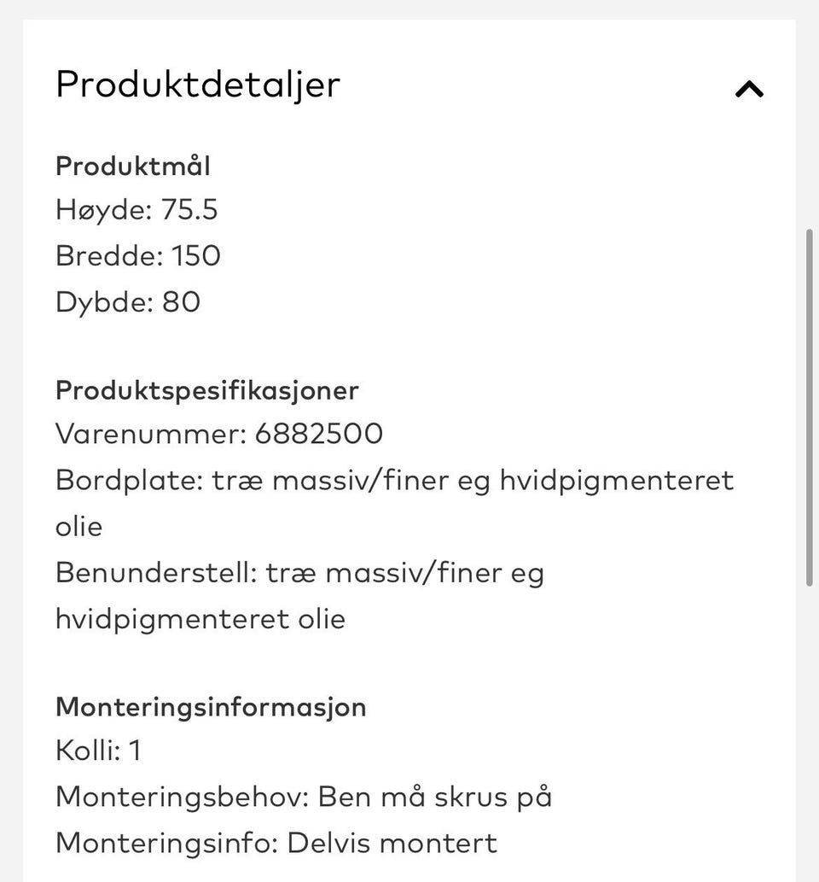Viewport: 819px width, 882px height.
Task: Click the Monteringsbehov line
Action: pyautogui.click(x=304, y=797)
